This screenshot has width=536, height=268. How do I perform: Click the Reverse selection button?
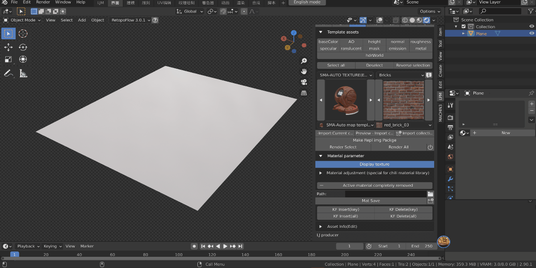pos(413,65)
